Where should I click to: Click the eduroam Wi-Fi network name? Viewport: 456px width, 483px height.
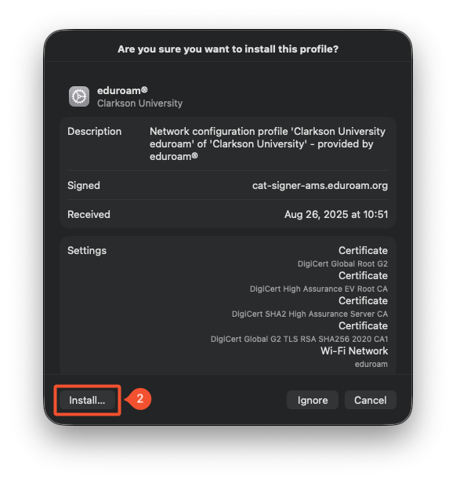pos(371,364)
